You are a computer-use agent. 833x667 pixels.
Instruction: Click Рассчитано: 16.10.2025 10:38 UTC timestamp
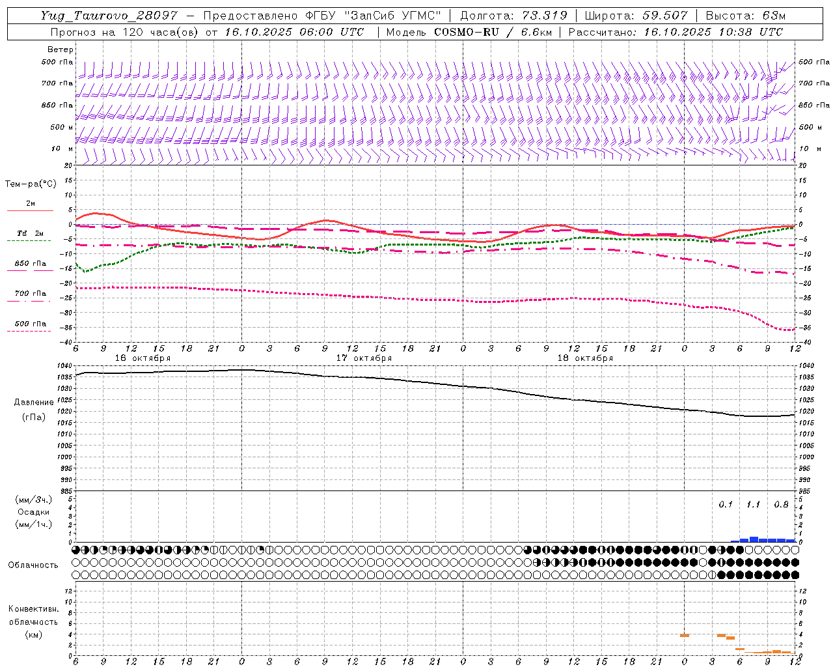pyautogui.click(x=676, y=32)
